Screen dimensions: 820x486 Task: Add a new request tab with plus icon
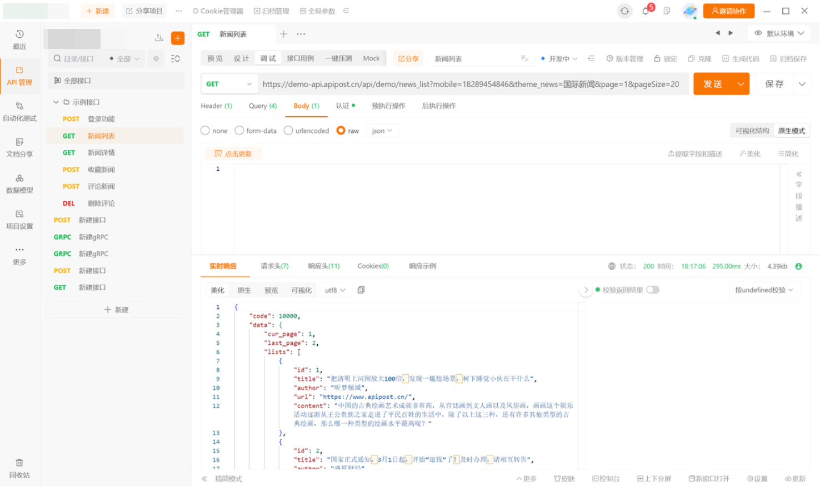point(283,34)
